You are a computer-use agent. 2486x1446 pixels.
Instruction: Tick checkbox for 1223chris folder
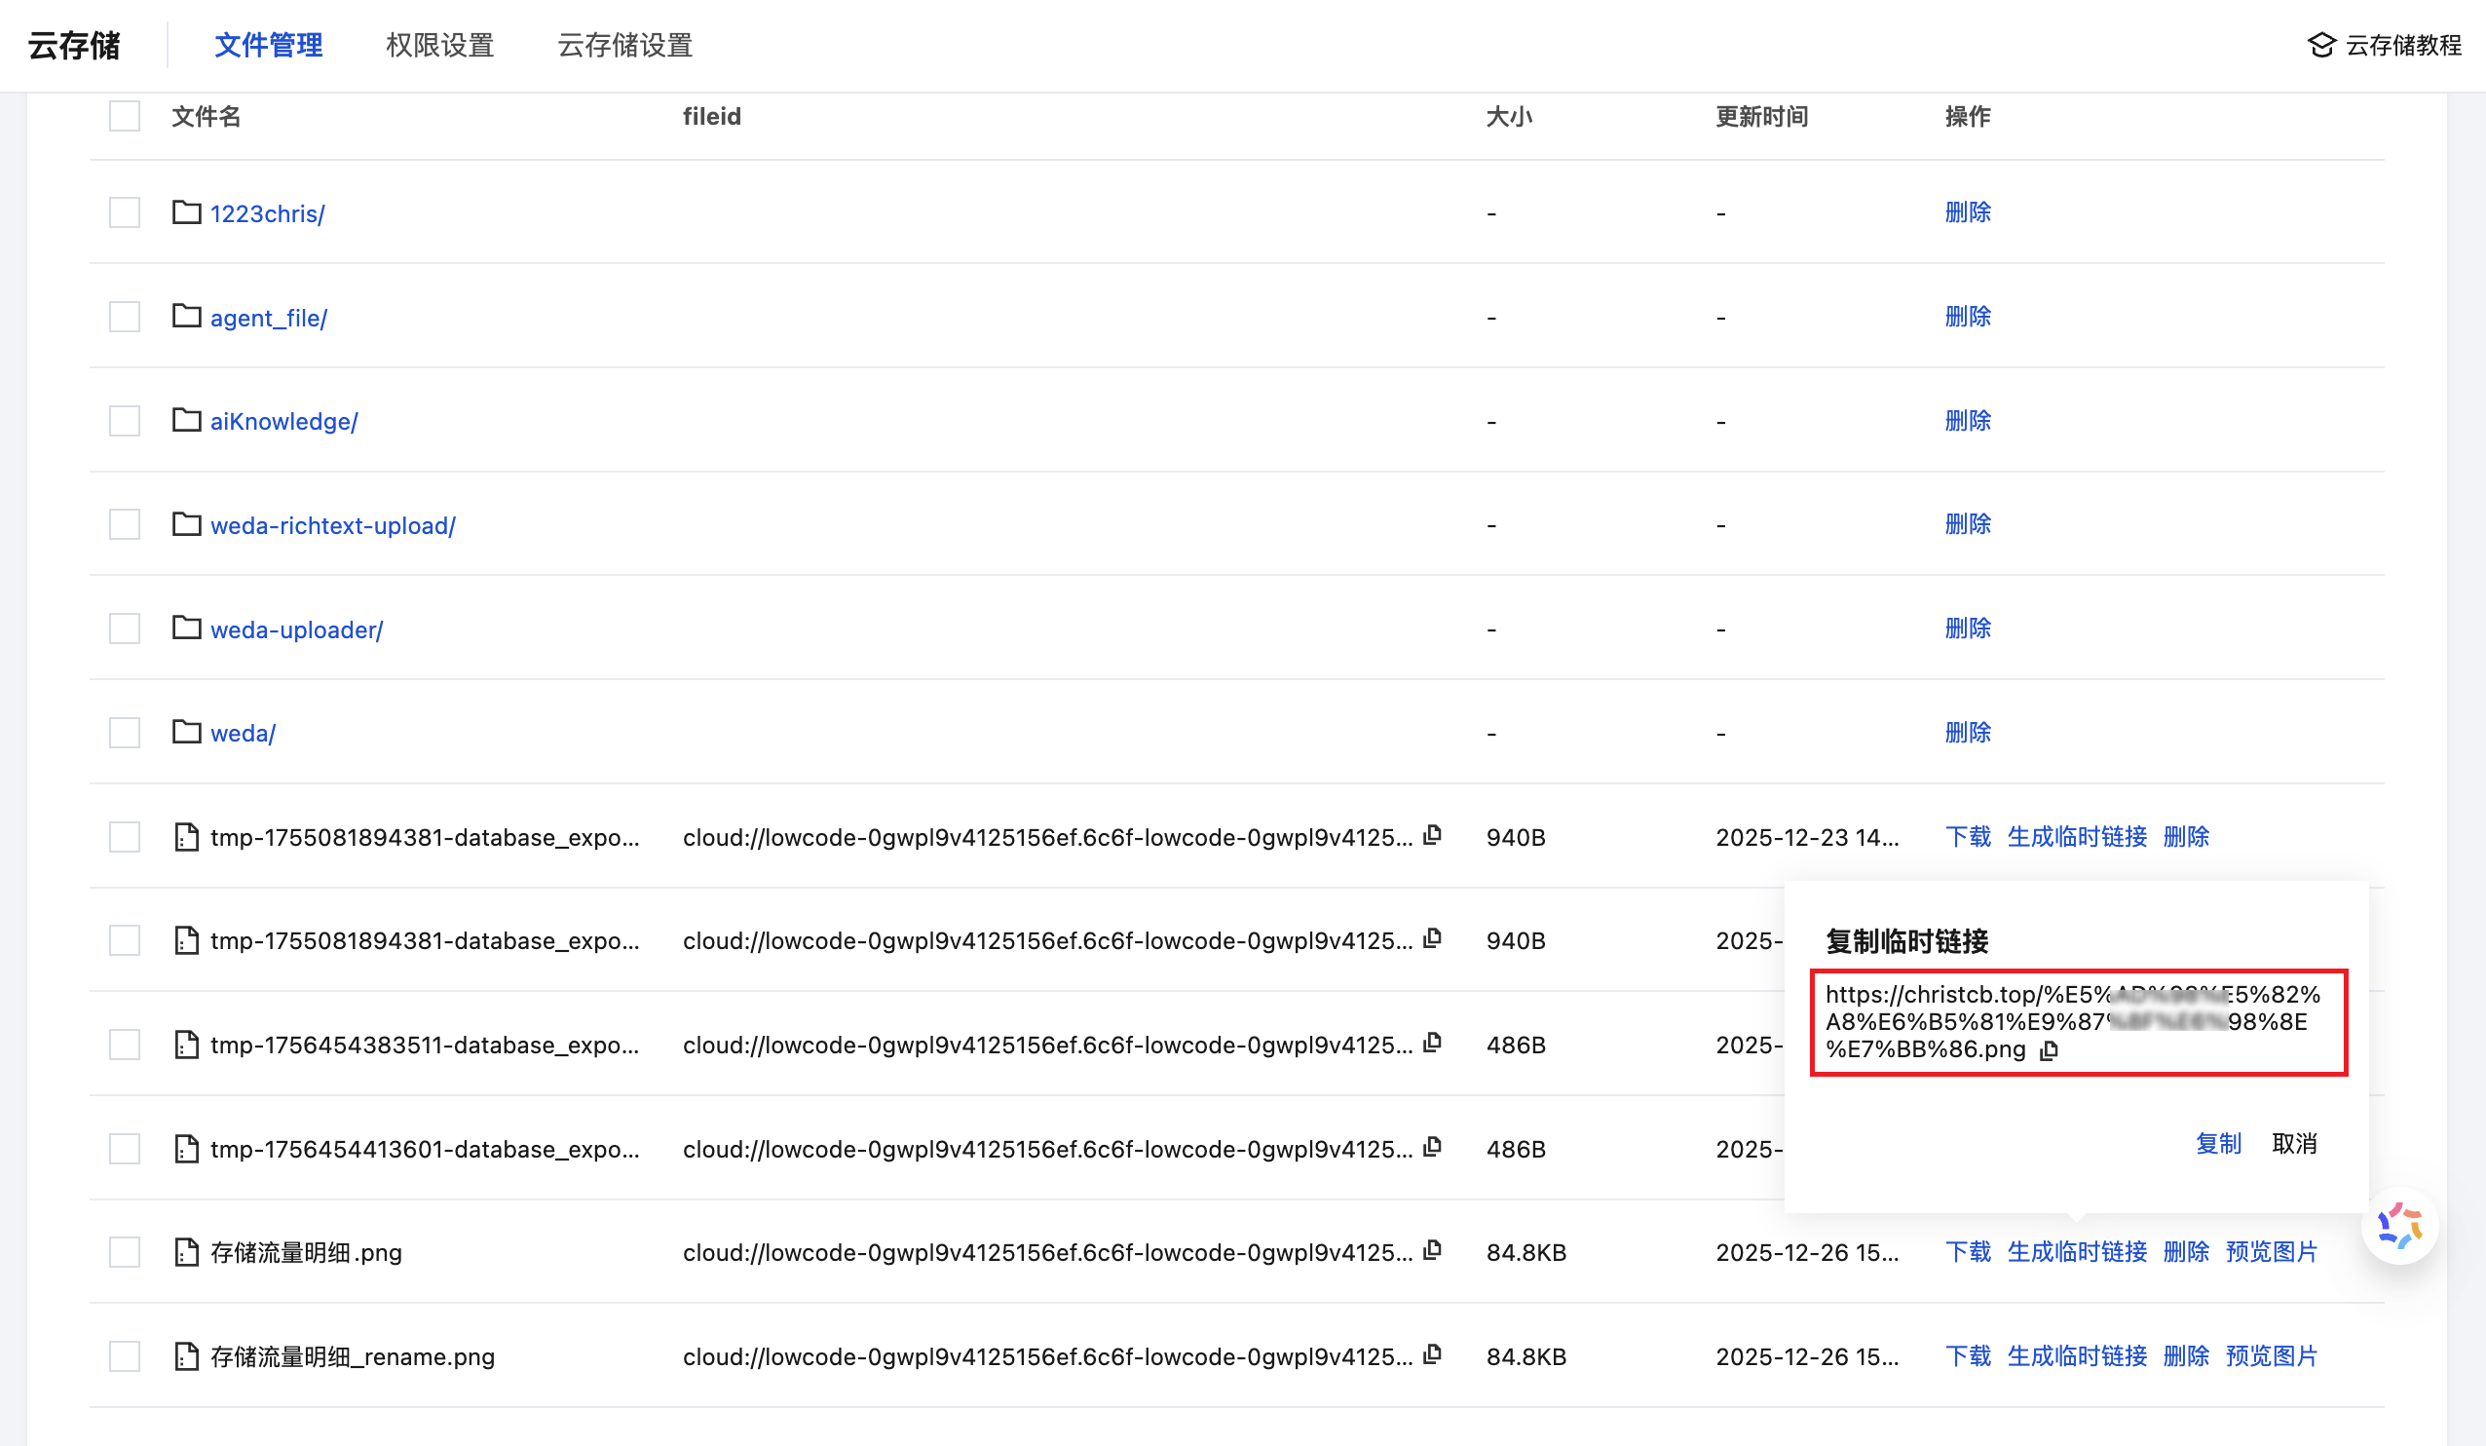125,213
